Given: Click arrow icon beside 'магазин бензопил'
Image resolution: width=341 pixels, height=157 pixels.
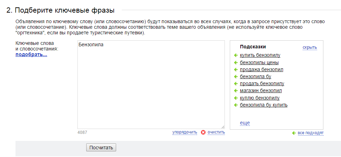Looking at the screenshot, I should (235, 91).
